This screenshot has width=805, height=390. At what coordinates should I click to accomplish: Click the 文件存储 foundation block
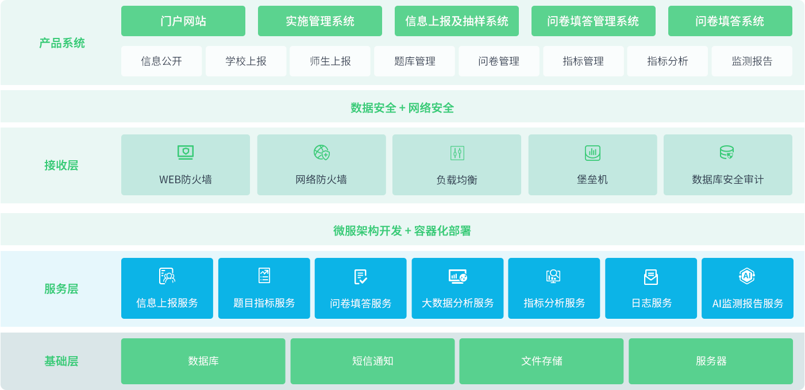point(541,361)
